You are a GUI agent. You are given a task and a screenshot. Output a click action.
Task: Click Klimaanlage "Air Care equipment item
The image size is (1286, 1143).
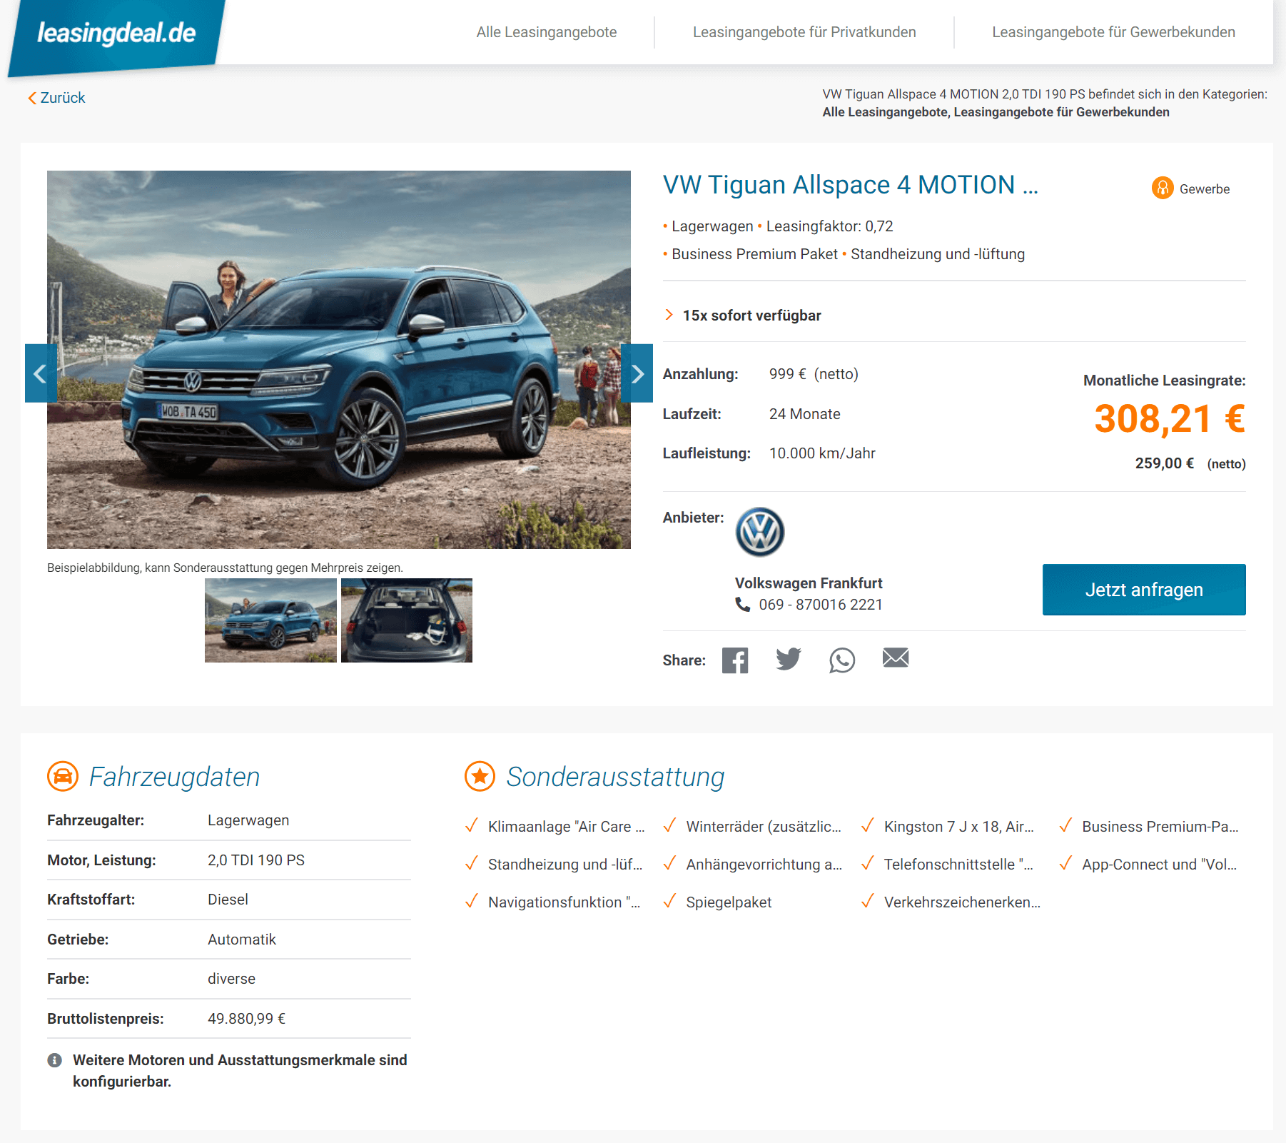point(566,827)
